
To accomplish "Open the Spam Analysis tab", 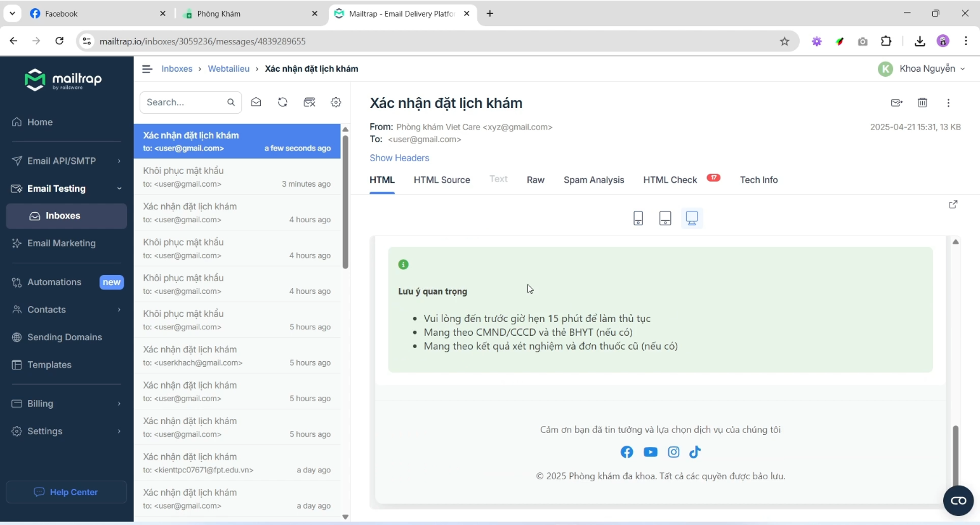I will coord(594,180).
